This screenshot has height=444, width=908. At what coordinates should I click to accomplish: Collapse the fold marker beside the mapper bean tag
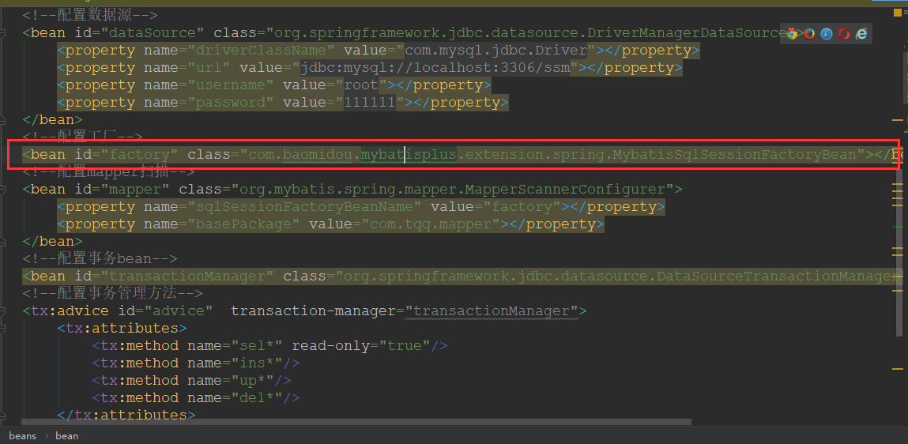[3, 190]
